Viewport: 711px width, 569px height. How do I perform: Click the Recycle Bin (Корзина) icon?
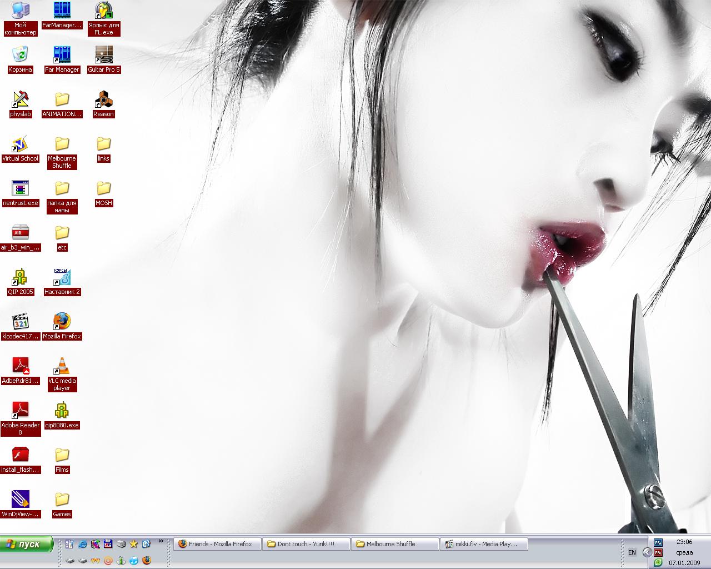click(21, 55)
